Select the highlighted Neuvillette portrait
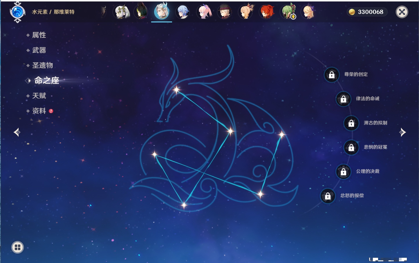 tap(162, 12)
